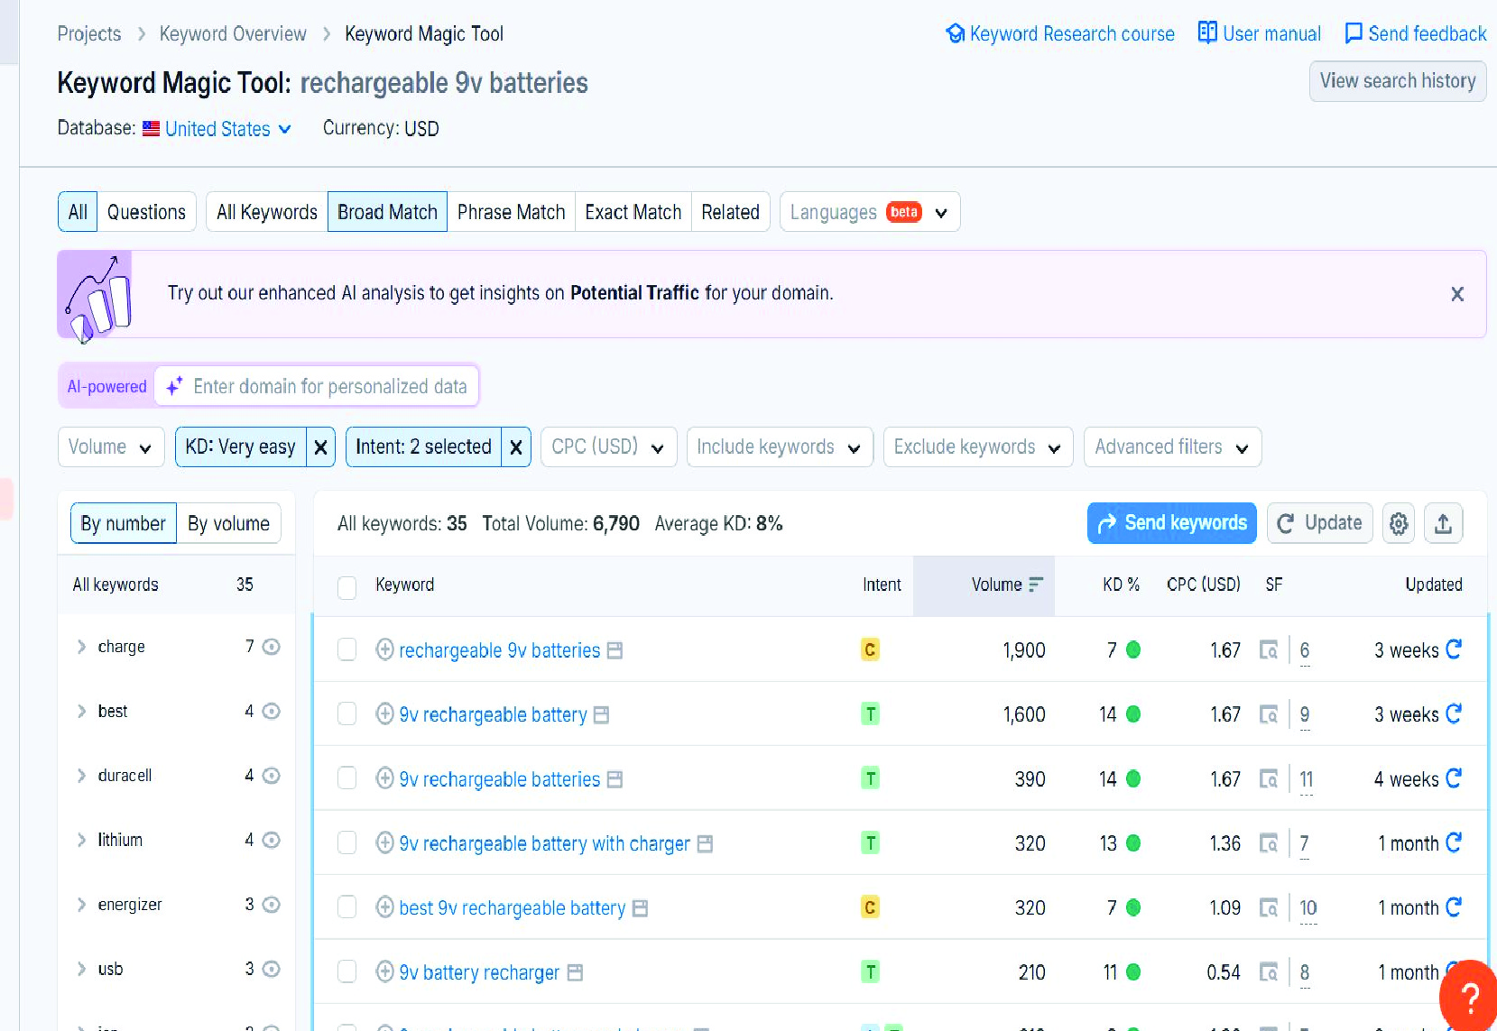Dismiss the Potential Traffic banner
This screenshot has width=1497, height=1031.
tap(1457, 294)
